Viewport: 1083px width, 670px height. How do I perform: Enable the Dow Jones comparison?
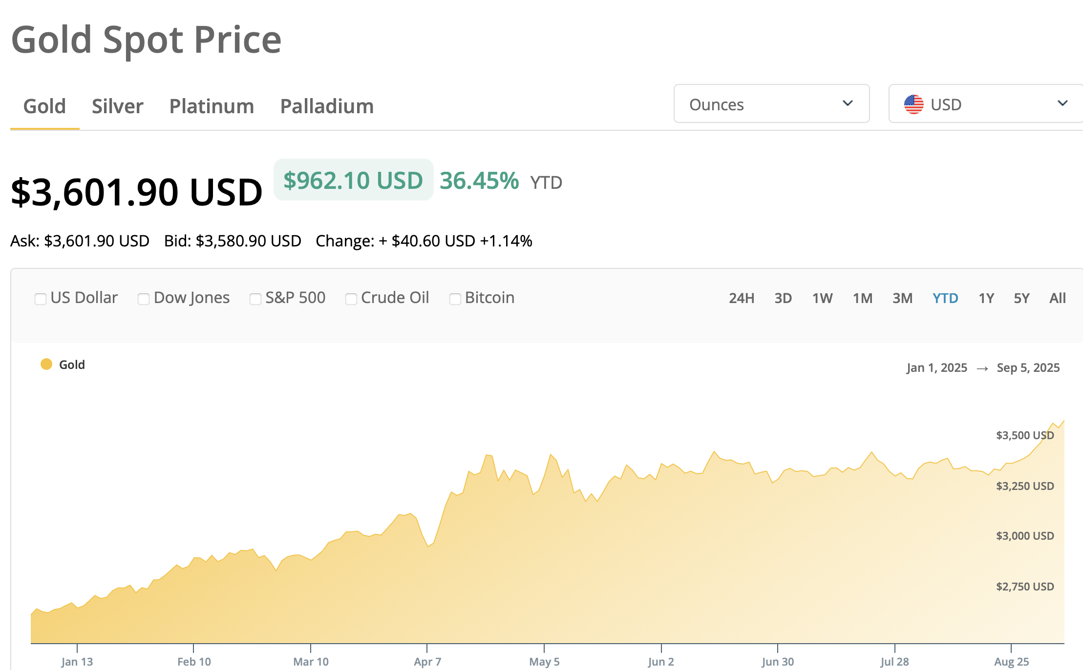[144, 298]
